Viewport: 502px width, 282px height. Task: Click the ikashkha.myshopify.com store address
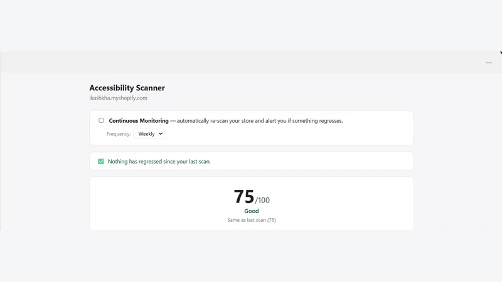(118, 98)
